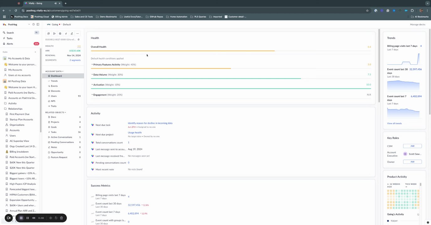Viewport: 431px width, 225px height.
Task: Restart the recording with the circular arrow
Action: point(56,218)
